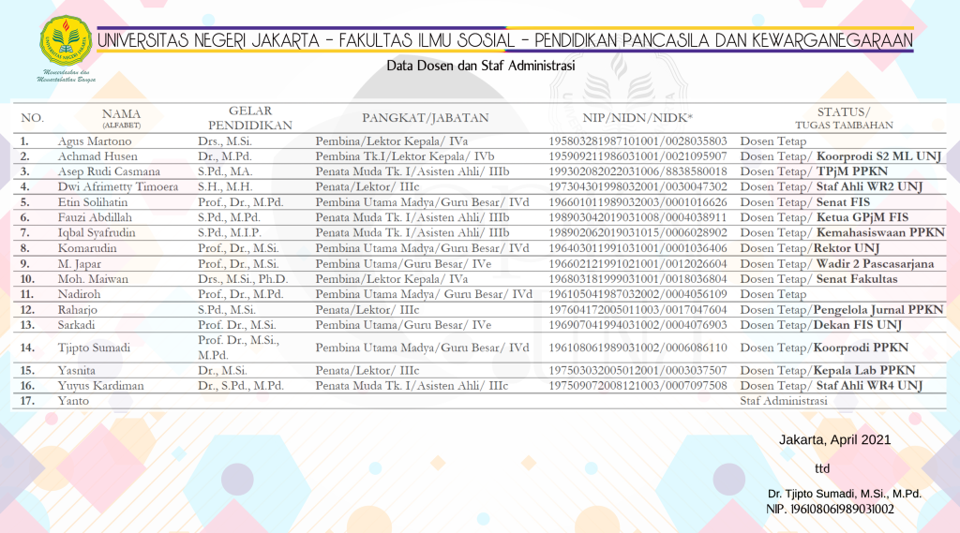Select the name Komarudin
This screenshot has height=533, width=960.
pos(87,248)
